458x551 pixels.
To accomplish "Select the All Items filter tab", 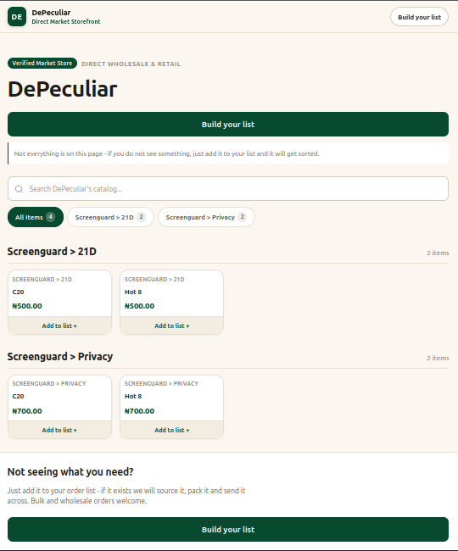I will [x=36, y=217].
